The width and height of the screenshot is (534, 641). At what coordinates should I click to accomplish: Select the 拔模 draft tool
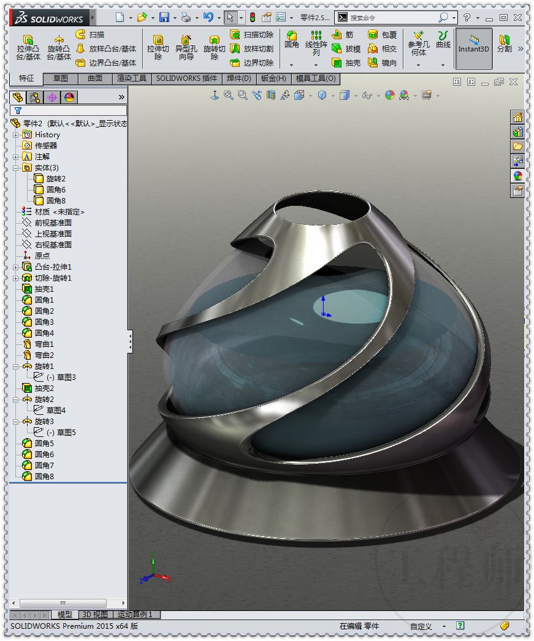click(x=346, y=48)
